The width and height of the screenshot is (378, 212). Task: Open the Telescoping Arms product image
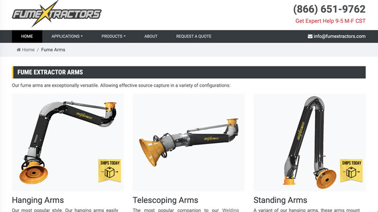tap(189, 142)
